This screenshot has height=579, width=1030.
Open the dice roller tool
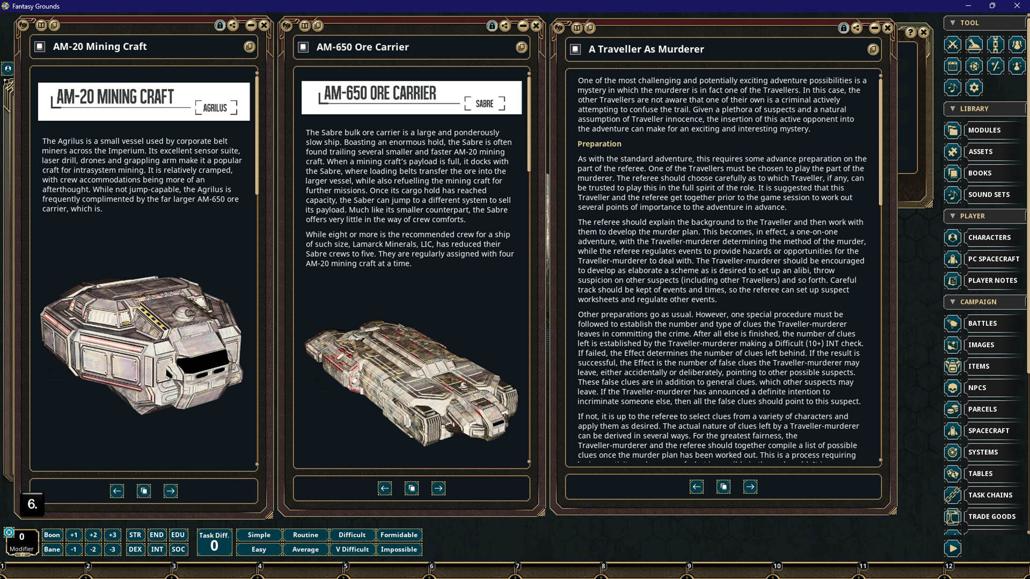click(974, 66)
